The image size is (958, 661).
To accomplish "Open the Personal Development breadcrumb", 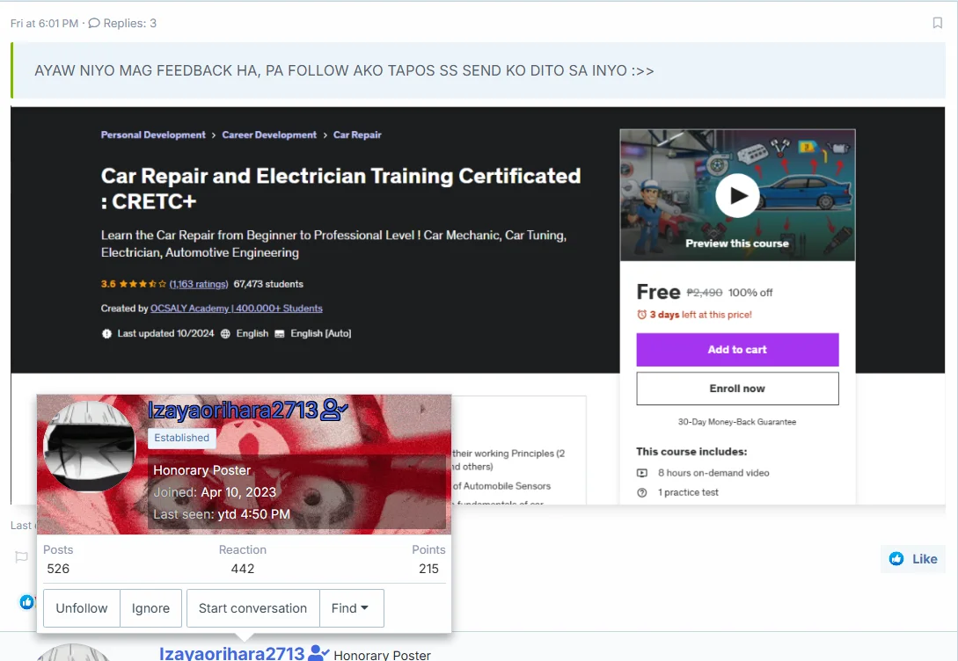I will tap(153, 134).
